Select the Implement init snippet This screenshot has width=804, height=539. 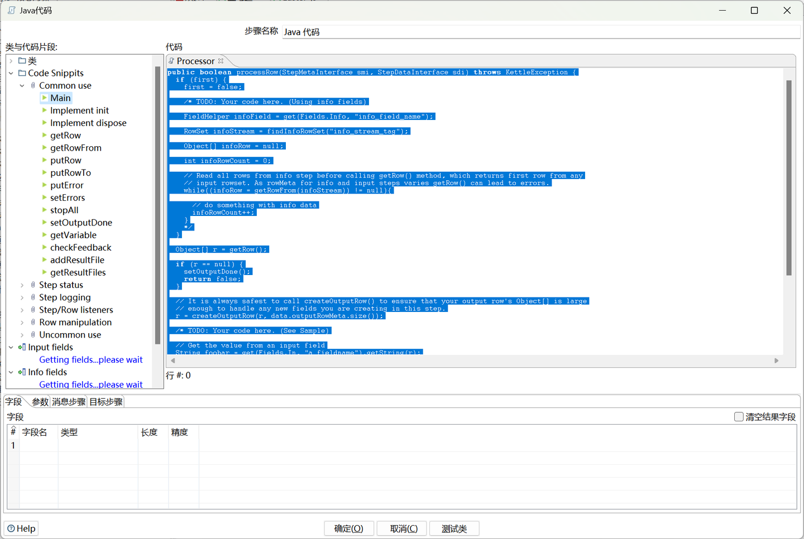(x=79, y=110)
